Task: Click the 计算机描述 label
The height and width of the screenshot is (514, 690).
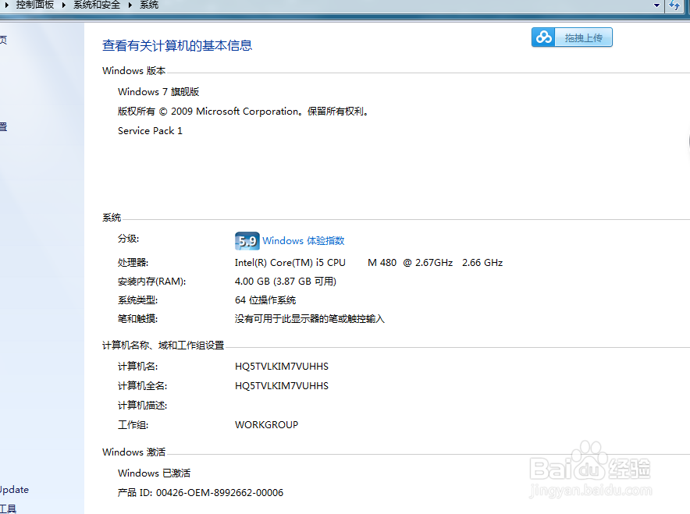Action: [143, 406]
